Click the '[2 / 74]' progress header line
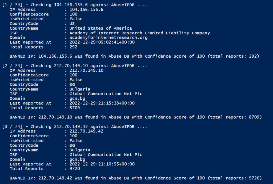 point(75,66)
